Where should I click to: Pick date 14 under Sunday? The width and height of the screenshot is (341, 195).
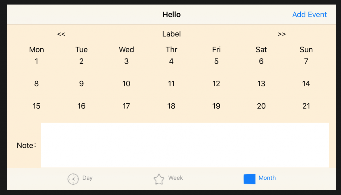click(x=306, y=84)
